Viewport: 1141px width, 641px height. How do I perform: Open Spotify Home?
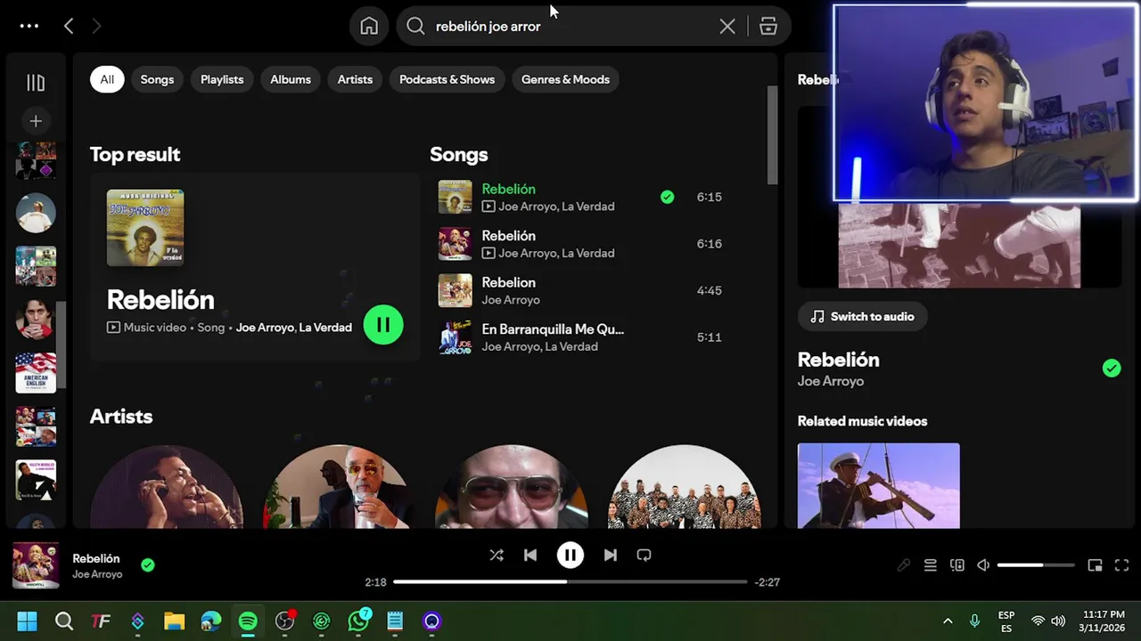(x=369, y=26)
